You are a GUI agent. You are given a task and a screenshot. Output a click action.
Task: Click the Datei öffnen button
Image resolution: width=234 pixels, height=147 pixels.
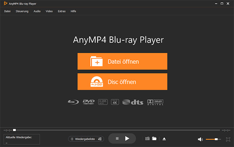pyautogui.click(x=122, y=61)
